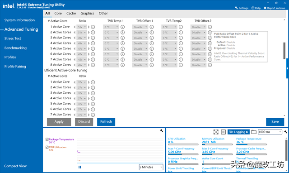
Task: Click Report an Issue
Action: pyautogui.click(x=275, y=8)
